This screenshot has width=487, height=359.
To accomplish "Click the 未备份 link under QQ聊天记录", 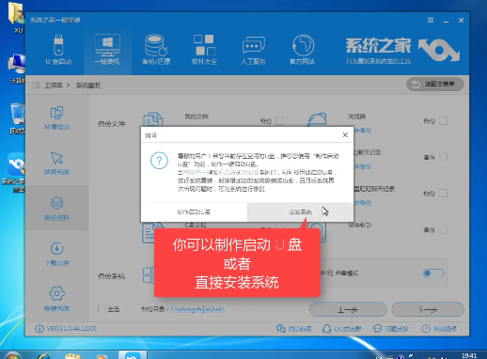I will click(x=363, y=166).
